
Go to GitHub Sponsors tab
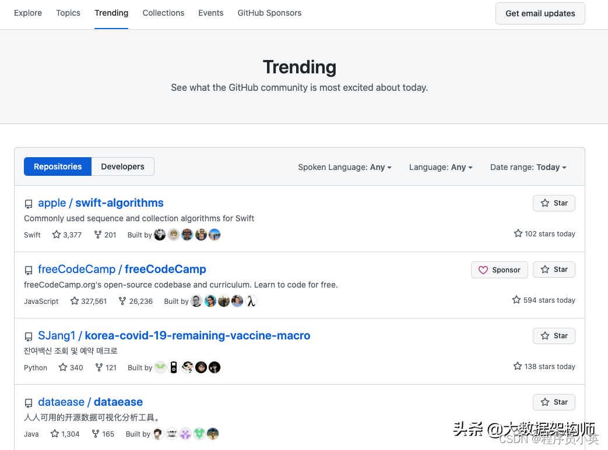pyautogui.click(x=269, y=13)
